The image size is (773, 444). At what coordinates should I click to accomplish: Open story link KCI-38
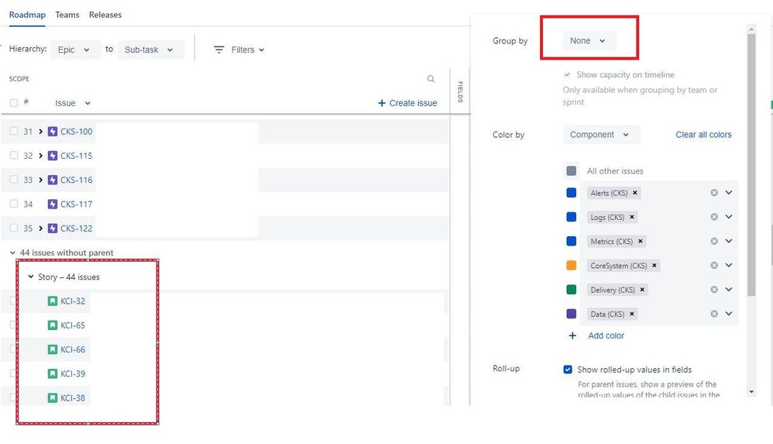click(x=73, y=398)
